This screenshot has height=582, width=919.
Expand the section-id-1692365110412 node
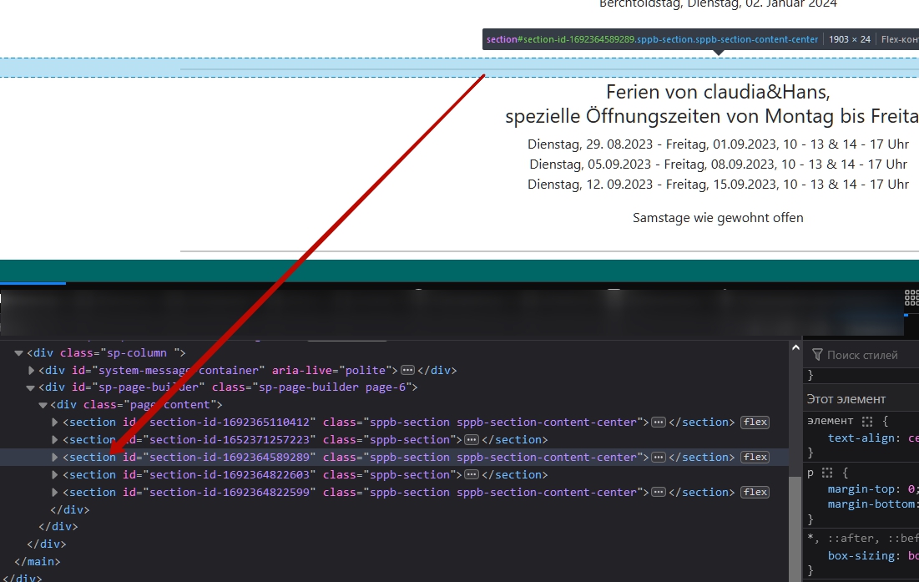(56, 423)
